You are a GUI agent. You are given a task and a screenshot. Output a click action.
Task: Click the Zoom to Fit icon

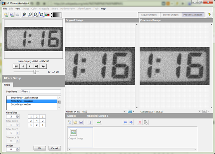(41, 15)
